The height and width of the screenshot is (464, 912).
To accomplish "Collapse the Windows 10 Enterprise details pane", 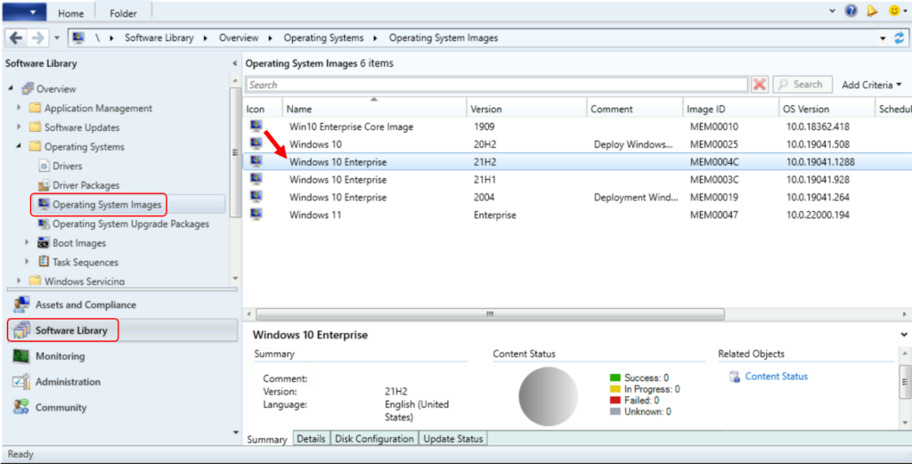I will (x=904, y=335).
